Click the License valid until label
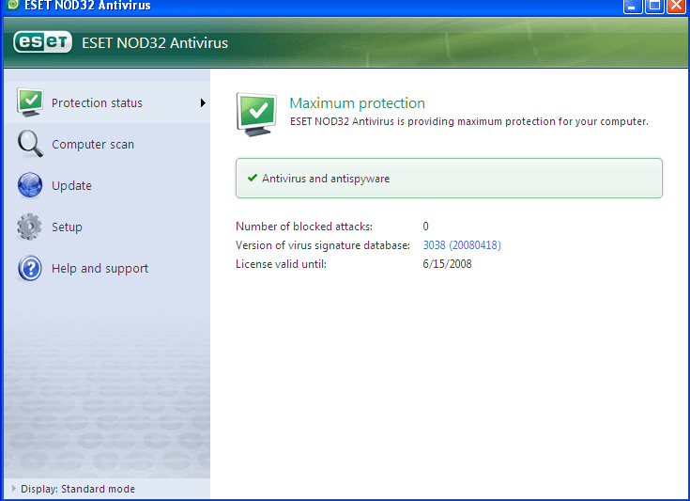The image size is (690, 501). [281, 263]
